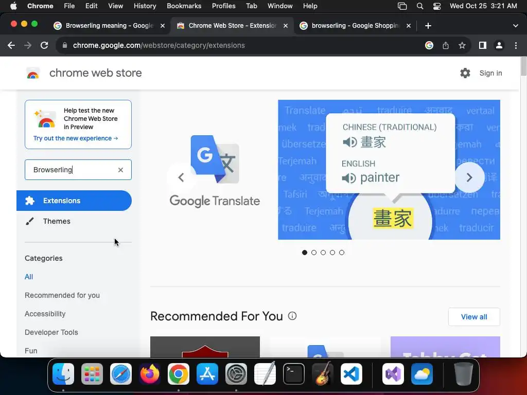Select the first carousel dot
Image resolution: width=527 pixels, height=395 pixels.
click(x=305, y=253)
